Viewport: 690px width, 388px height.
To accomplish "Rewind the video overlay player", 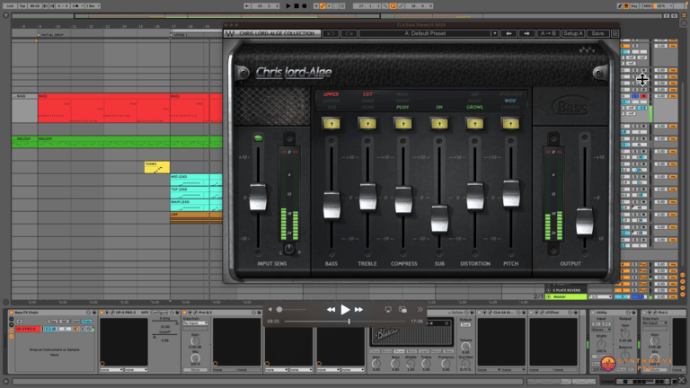I will (x=331, y=310).
